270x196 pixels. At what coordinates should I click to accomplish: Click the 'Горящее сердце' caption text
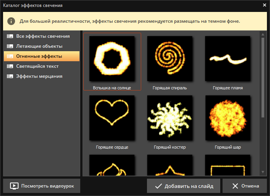pyautogui.click(x=112, y=147)
